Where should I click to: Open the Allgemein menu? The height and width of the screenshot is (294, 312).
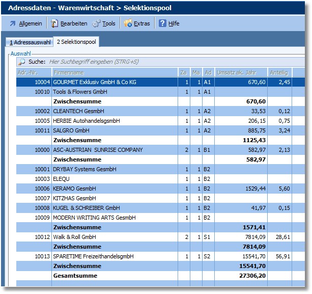tap(31, 23)
